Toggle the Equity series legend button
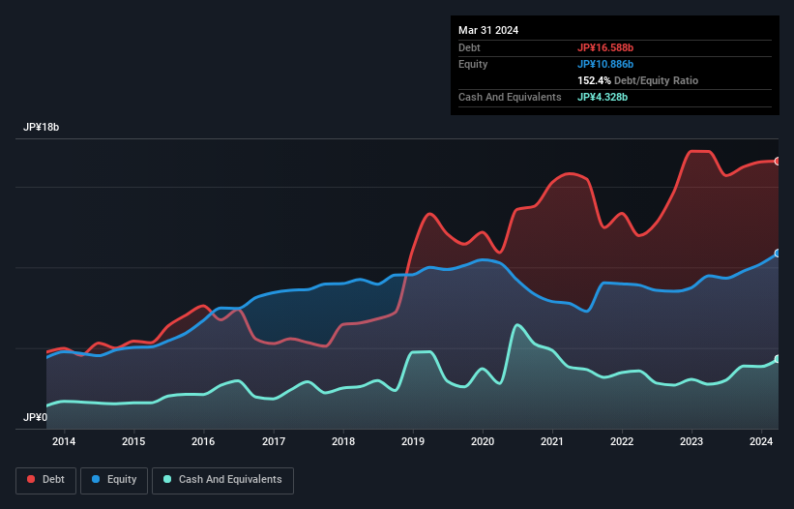 tap(114, 480)
